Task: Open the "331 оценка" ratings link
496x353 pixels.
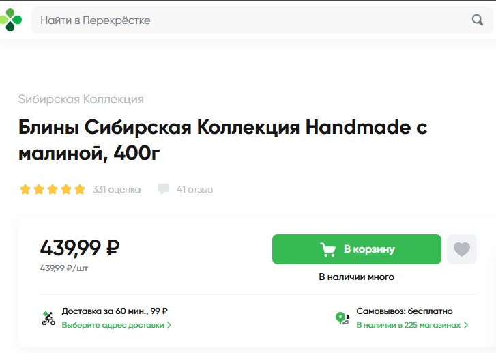Action: point(117,189)
